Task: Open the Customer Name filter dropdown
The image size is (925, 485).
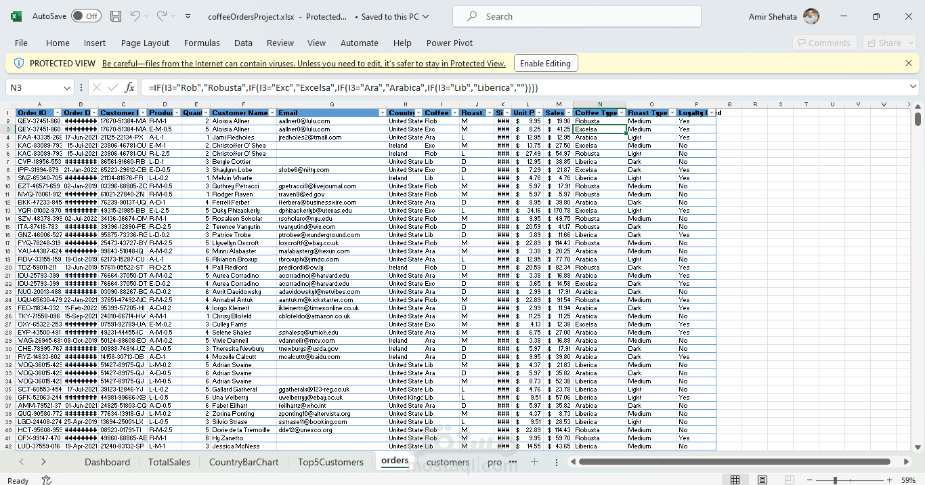Action: [272, 113]
